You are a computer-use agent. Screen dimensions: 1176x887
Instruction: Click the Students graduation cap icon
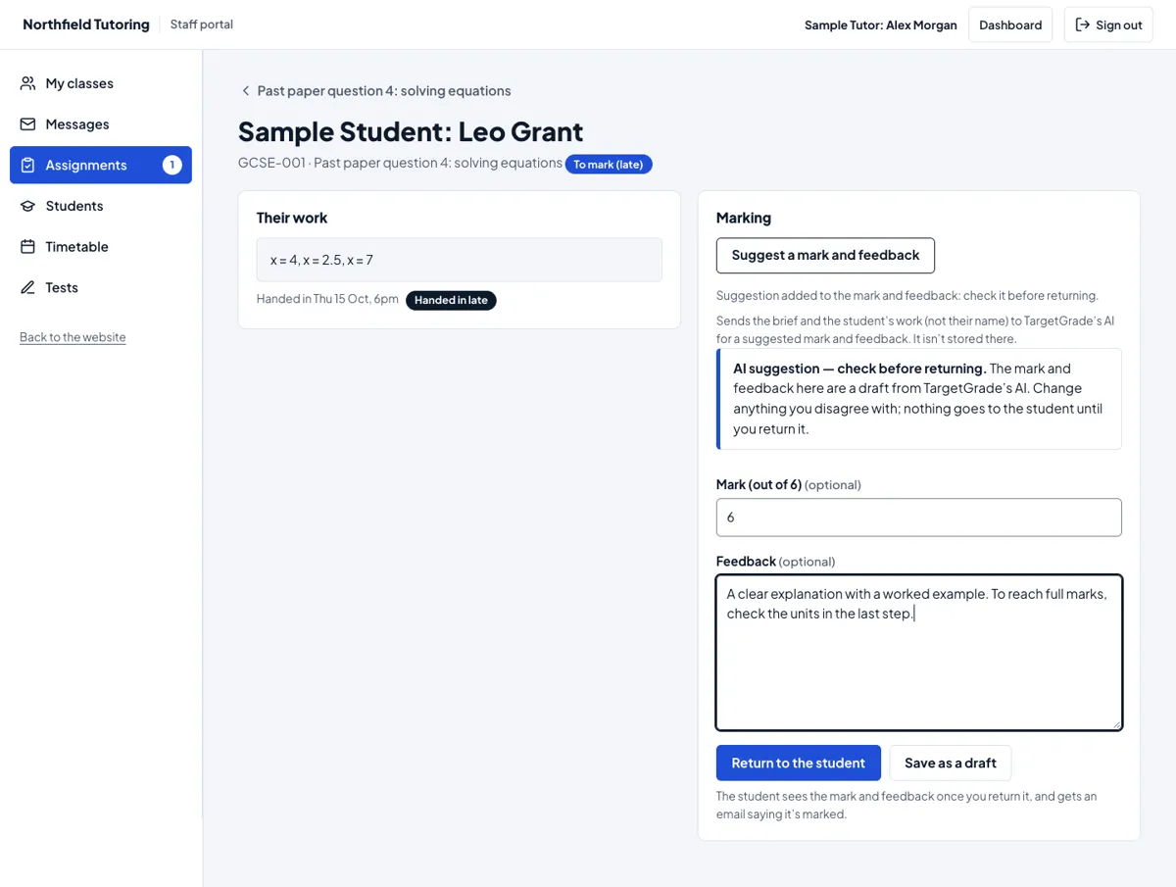[x=27, y=206]
